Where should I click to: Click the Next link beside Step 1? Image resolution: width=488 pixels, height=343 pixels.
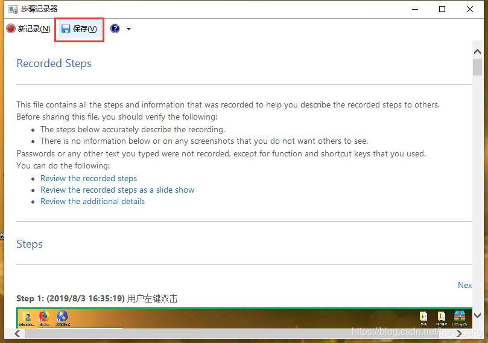pyautogui.click(x=464, y=285)
